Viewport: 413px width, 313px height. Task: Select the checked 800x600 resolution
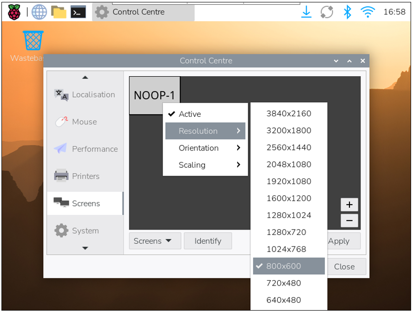(x=289, y=266)
